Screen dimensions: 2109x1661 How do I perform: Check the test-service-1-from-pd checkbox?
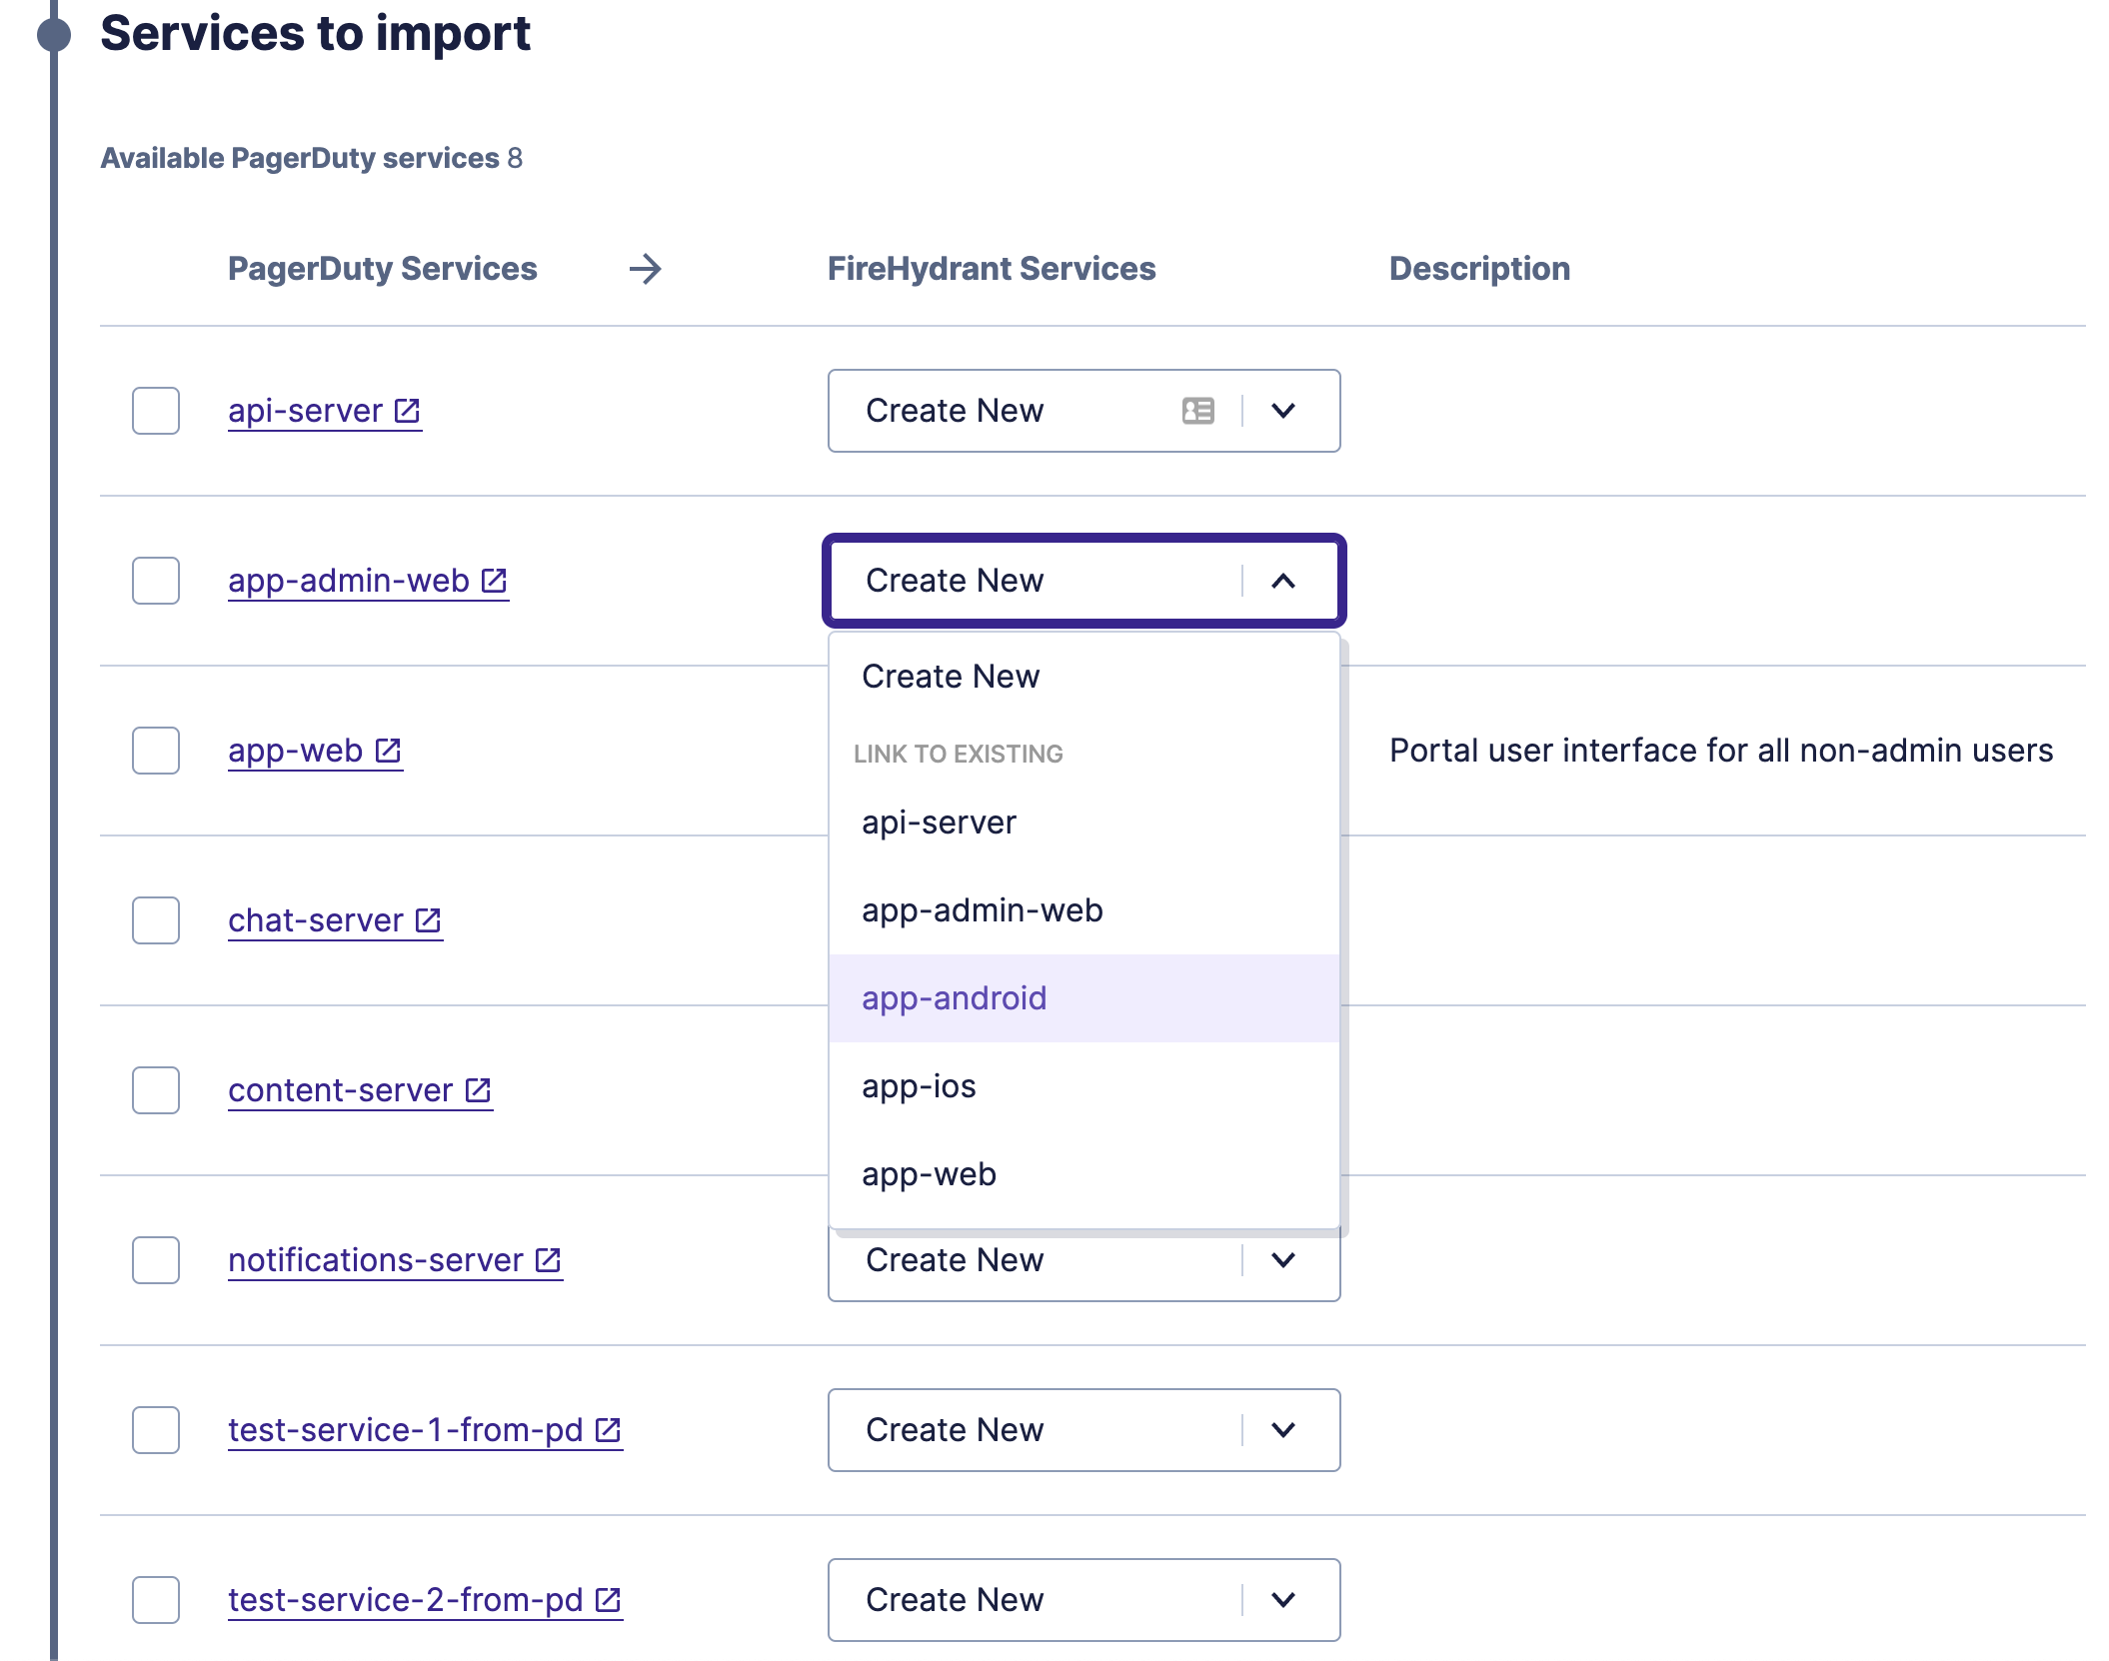tap(156, 1430)
